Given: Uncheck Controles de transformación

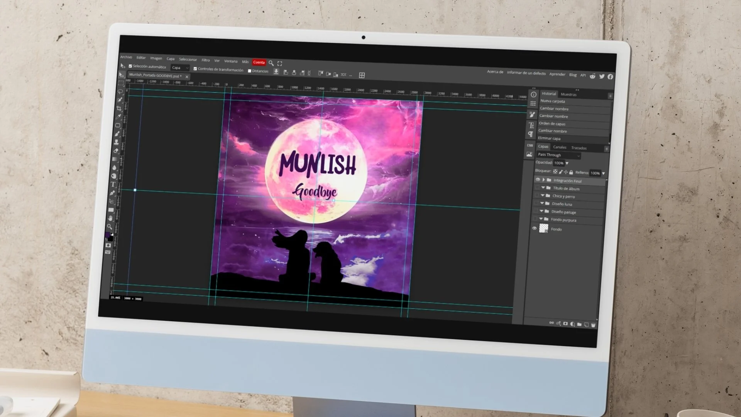Looking at the screenshot, I should point(195,69).
